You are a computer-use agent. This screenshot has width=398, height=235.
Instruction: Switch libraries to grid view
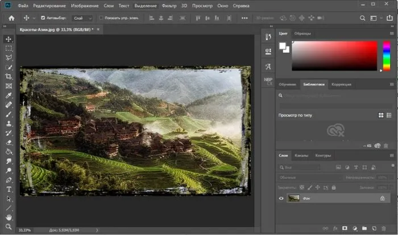coord(381,116)
